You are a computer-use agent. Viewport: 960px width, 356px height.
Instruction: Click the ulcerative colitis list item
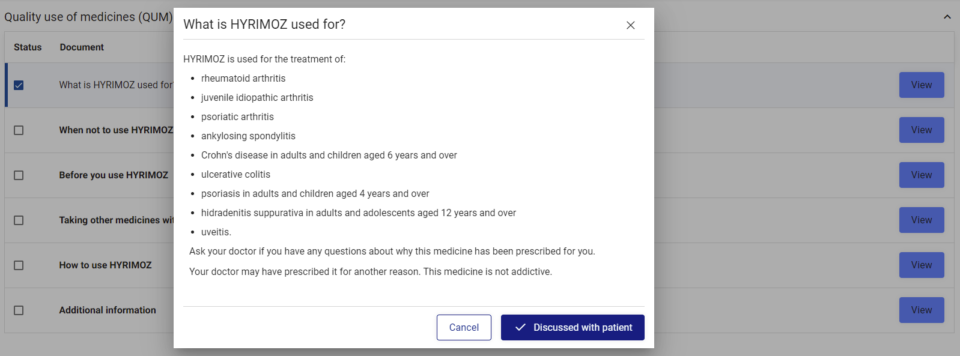click(235, 174)
